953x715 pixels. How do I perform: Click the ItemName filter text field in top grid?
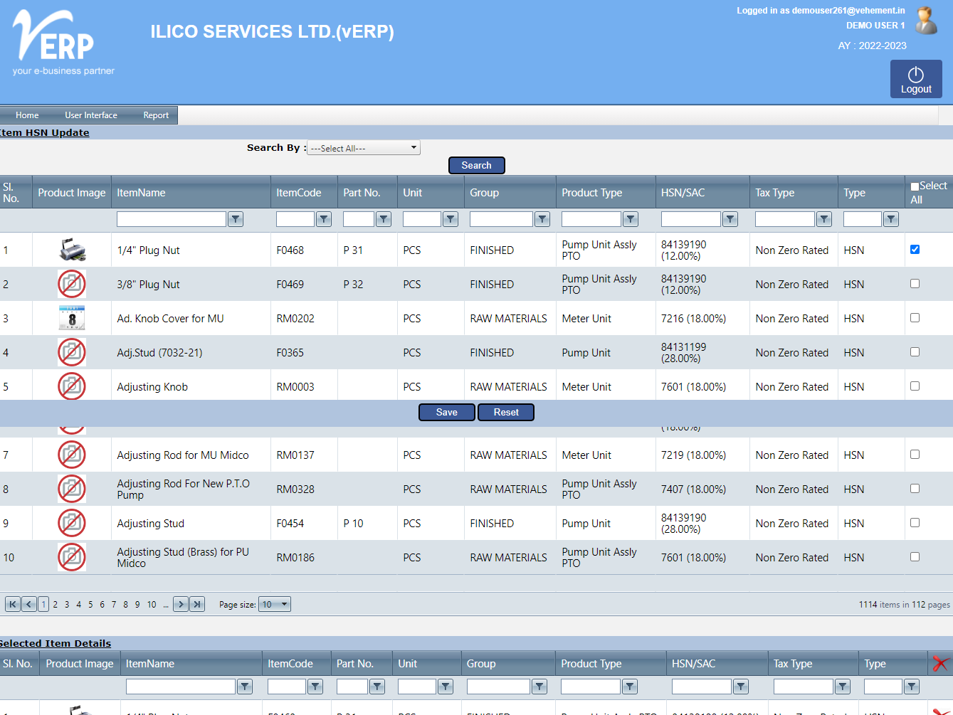(x=172, y=219)
